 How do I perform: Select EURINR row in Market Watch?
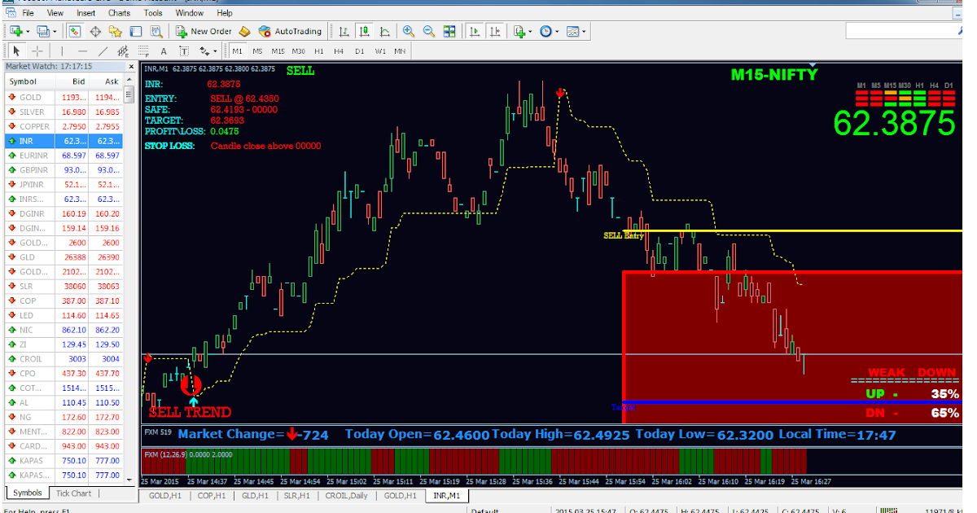[x=64, y=156]
